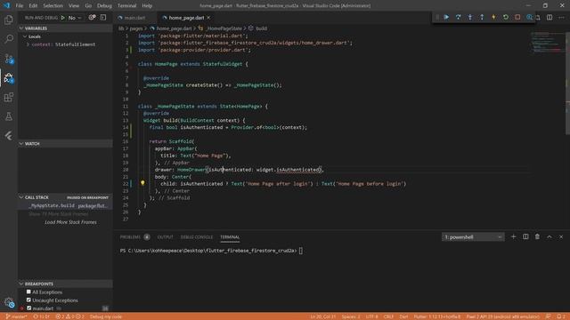The height and width of the screenshot is (320, 570).
Task: Click Debug my code in status bar
Action: click(106, 316)
